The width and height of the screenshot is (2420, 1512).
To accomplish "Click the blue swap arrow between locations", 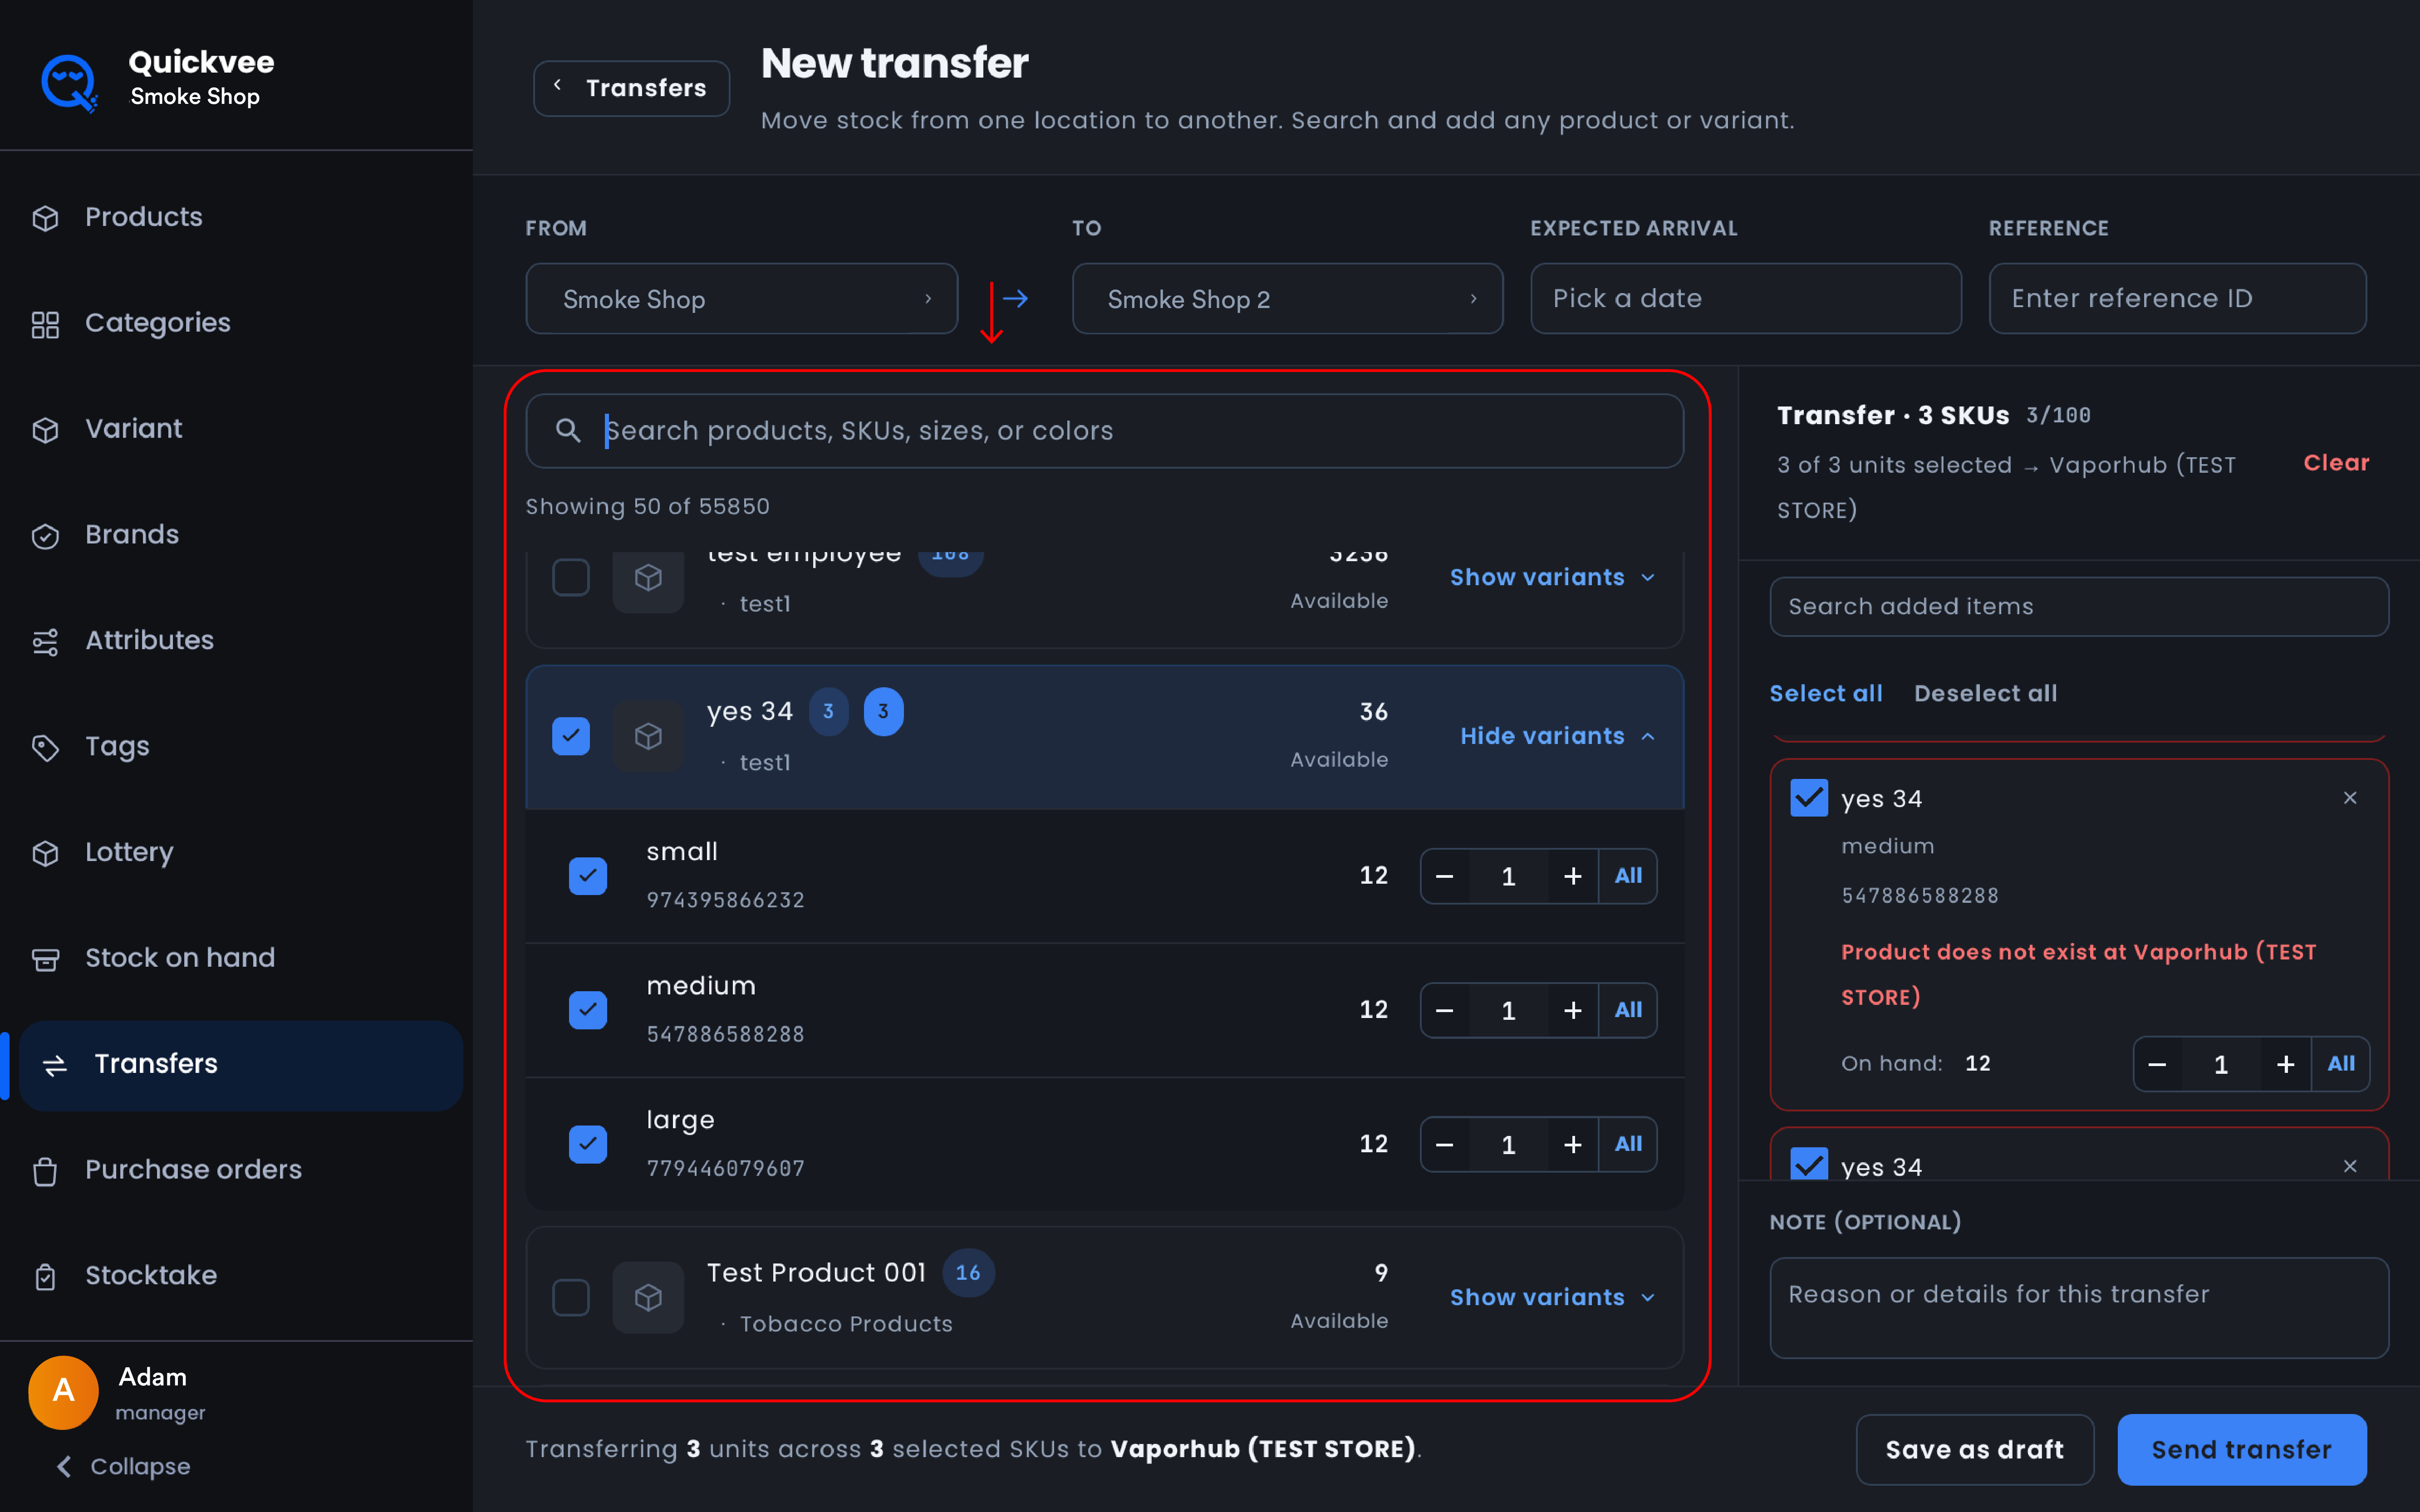I will [1015, 299].
